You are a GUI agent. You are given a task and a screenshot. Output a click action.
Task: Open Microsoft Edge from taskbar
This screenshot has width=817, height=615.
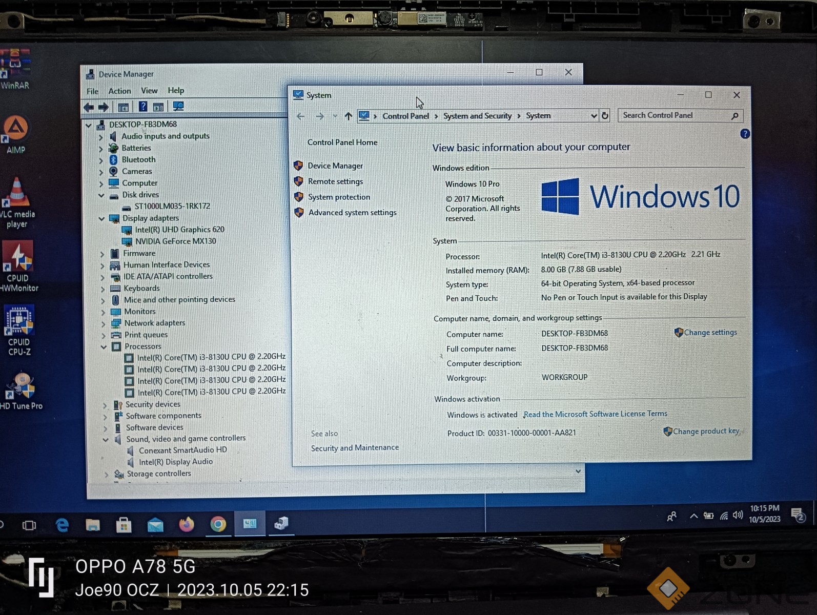click(62, 525)
